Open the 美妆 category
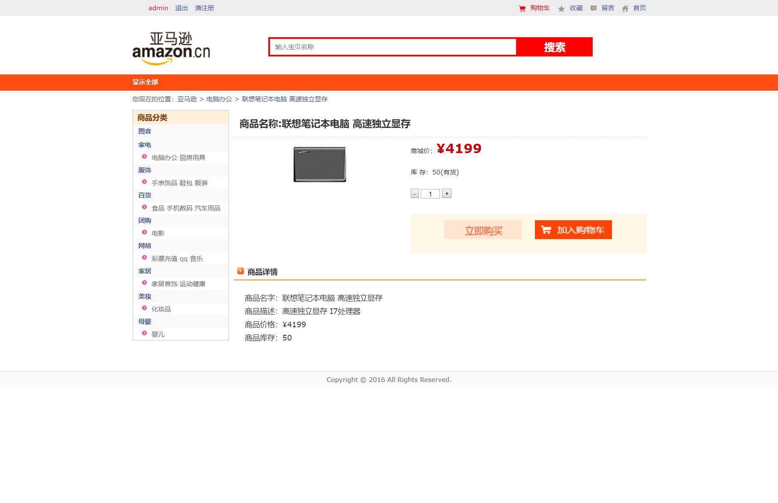778x503 pixels. click(145, 296)
